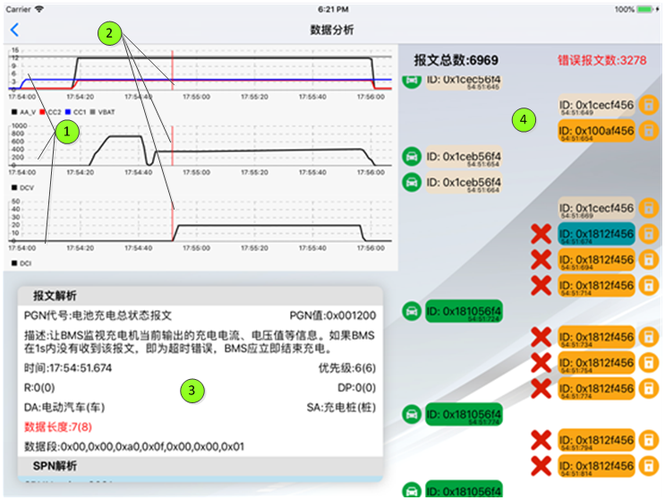Screen dimensions: 665x500
Task: Tap charger icon beside 0x1812f456 at 54:51:814
Action: point(649,466)
